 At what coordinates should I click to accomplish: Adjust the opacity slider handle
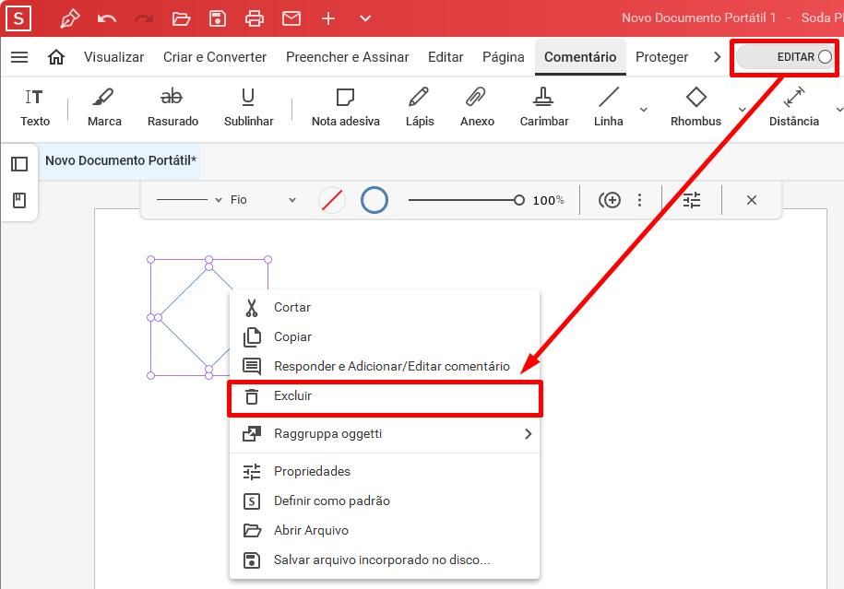pos(519,200)
